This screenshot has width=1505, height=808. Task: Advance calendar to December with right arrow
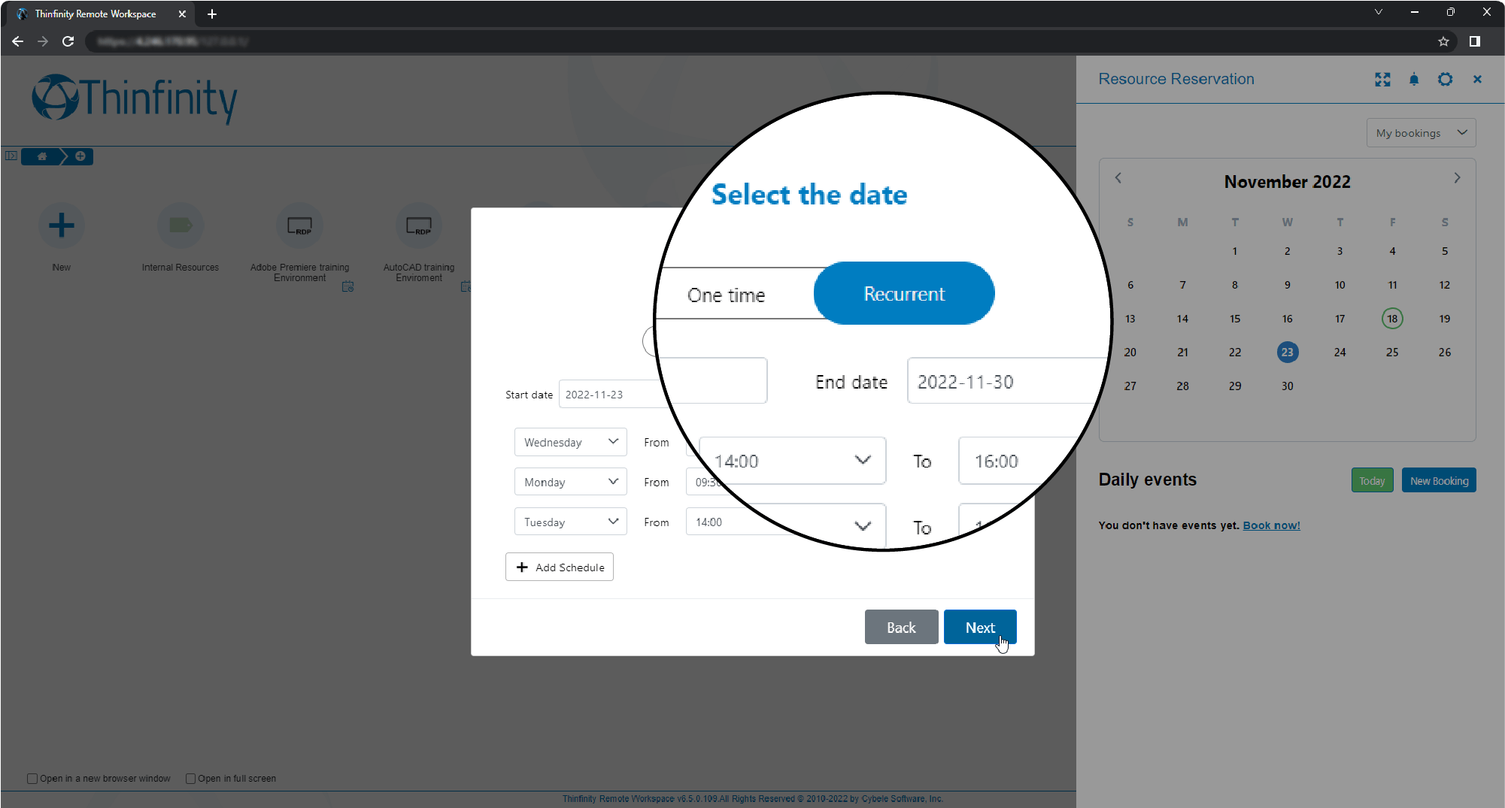click(x=1457, y=177)
